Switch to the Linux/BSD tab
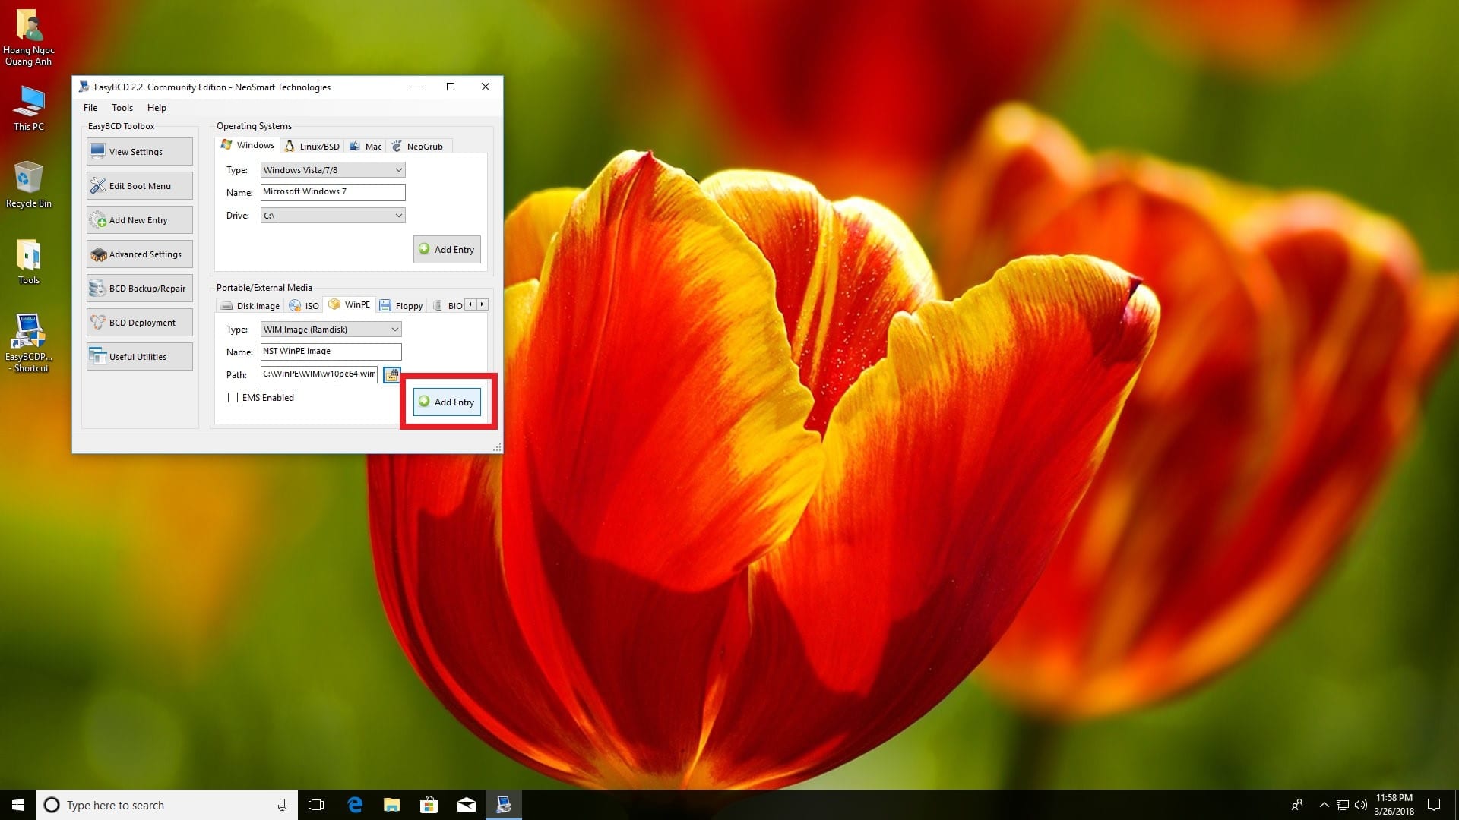 [x=312, y=147]
